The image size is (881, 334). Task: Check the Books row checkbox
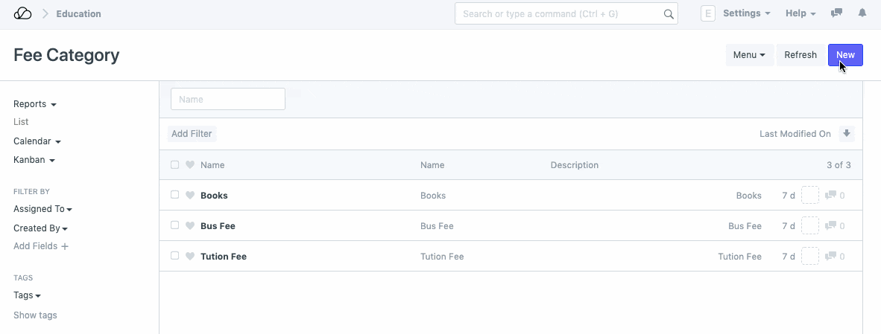point(174,195)
